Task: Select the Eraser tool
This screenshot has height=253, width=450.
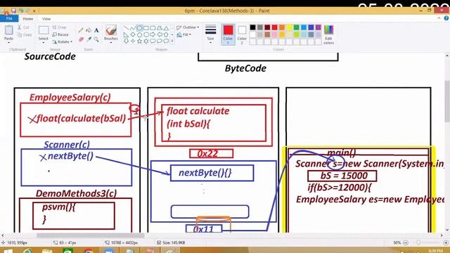Action: [x=82, y=39]
